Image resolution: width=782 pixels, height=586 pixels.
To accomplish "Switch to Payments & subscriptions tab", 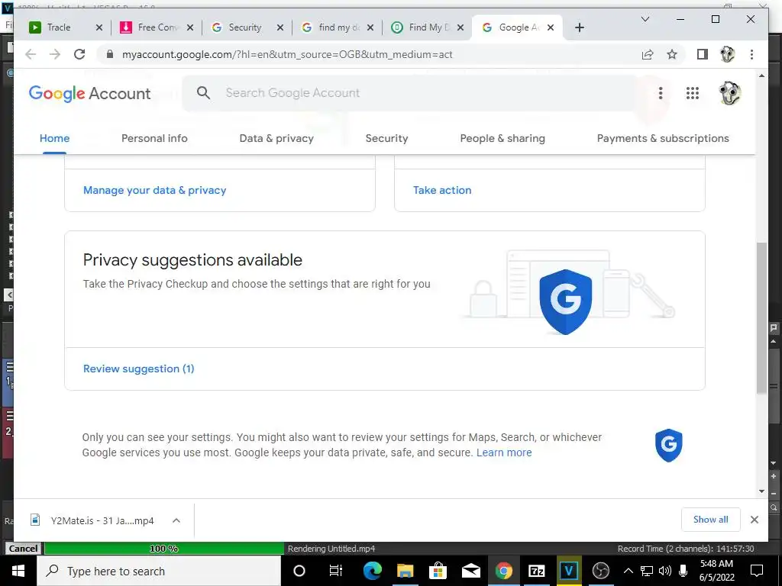I will pos(663,139).
